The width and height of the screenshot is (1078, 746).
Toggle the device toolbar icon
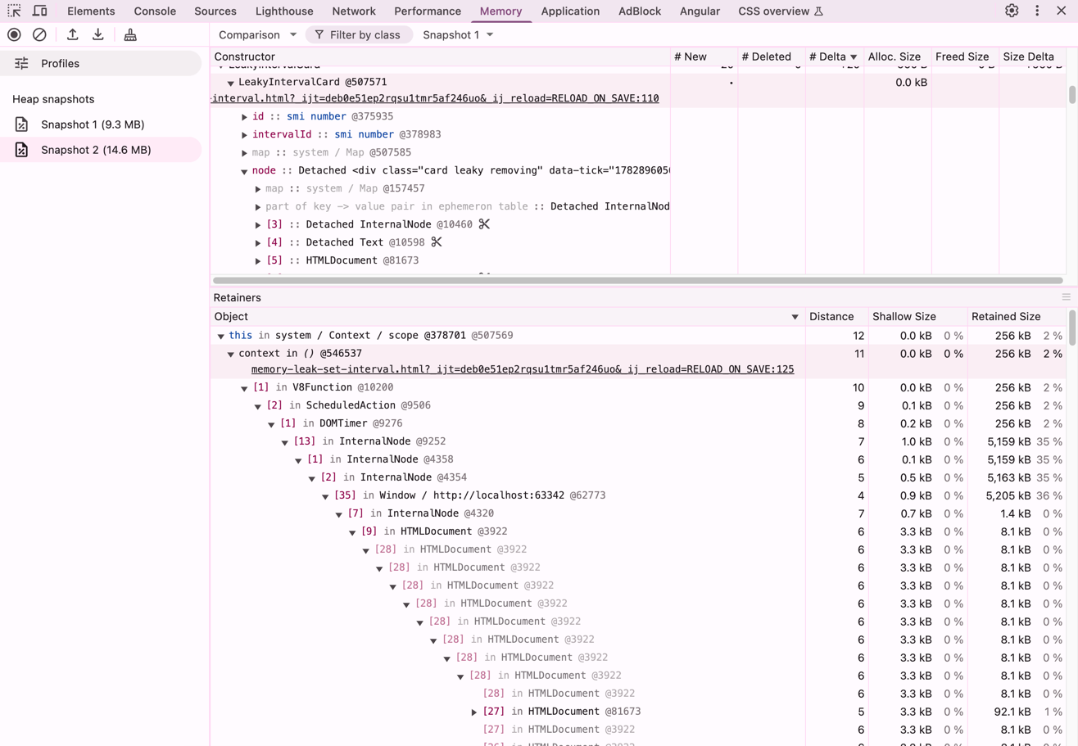[x=39, y=11]
